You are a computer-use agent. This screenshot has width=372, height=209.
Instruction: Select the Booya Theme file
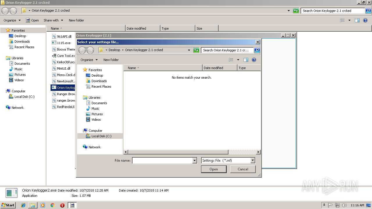tap(63, 49)
